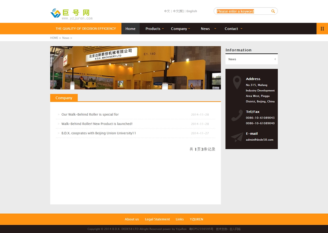This screenshot has height=233, width=328.
Task: Click Legal Statement in the footer
Action: (x=157, y=219)
